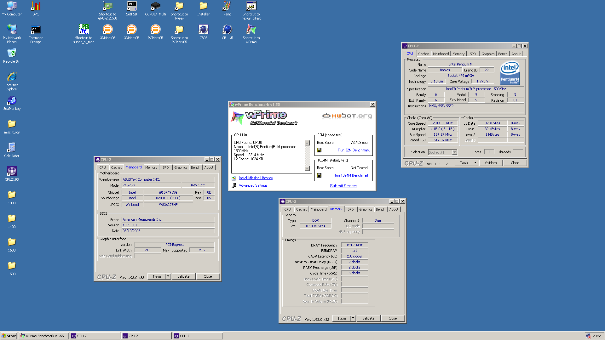Open the PCMark05 shortcut folder
This screenshot has width=605, height=340.
179,34
